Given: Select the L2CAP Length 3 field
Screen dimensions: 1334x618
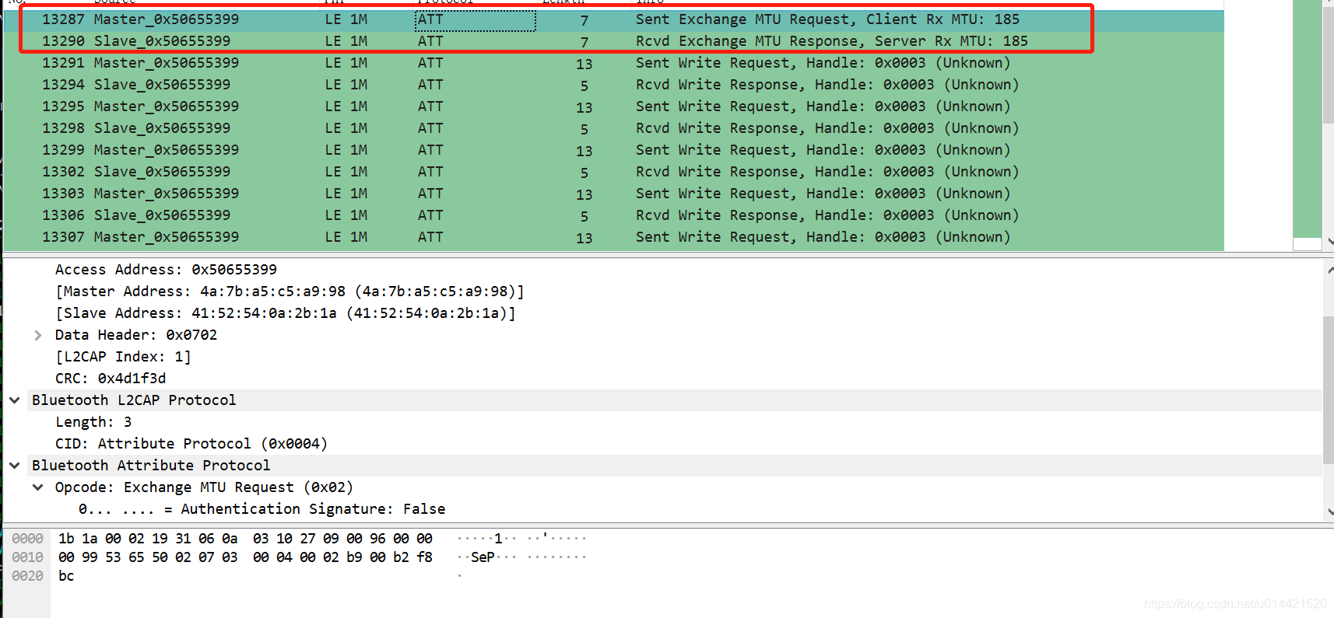Looking at the screenshot, I should [93, 422].
